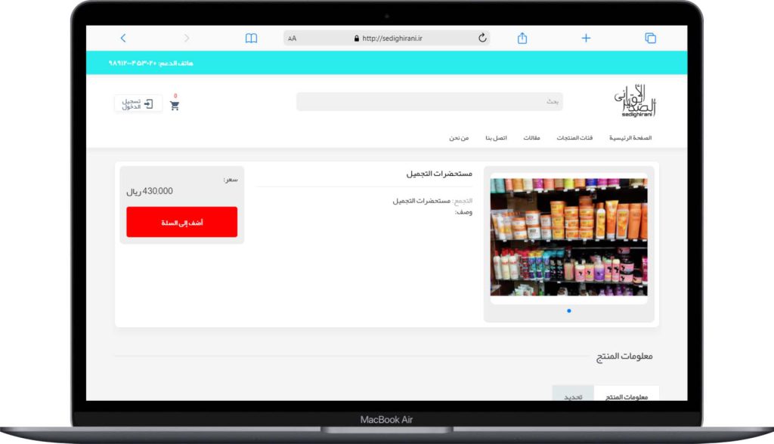Open the shopping cart icon
The image size is (774, 444).
click(x=175, y=106)
